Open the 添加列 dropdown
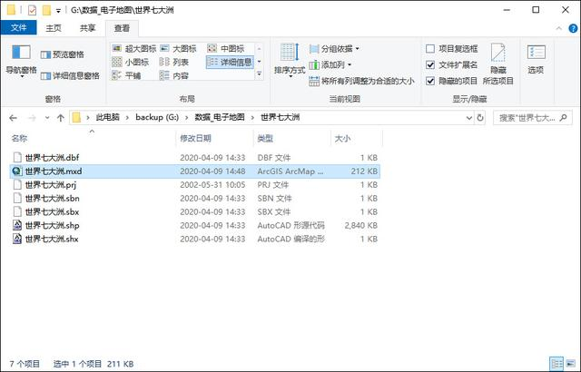 pyautogui.click(x=330, y=65)
